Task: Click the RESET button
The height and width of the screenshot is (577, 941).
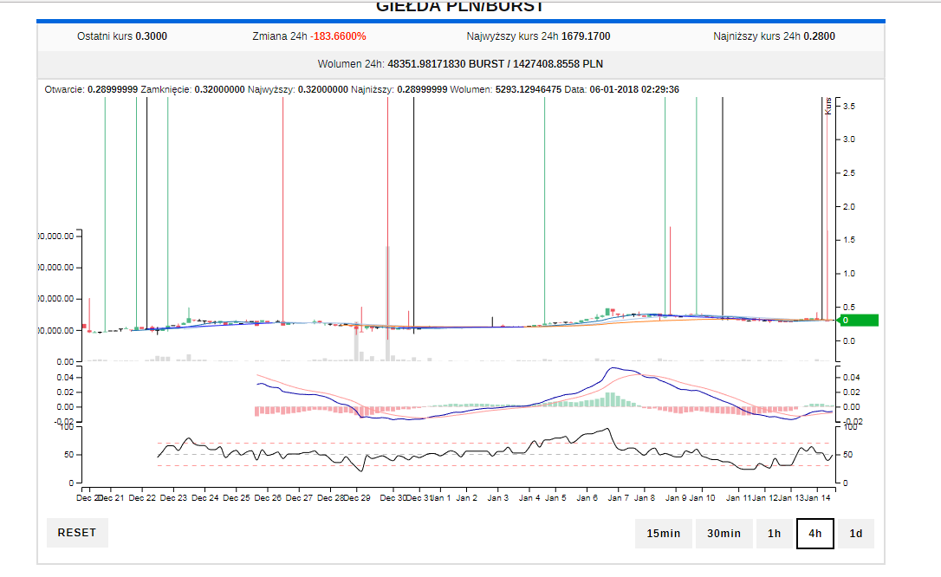Action: 77,533
